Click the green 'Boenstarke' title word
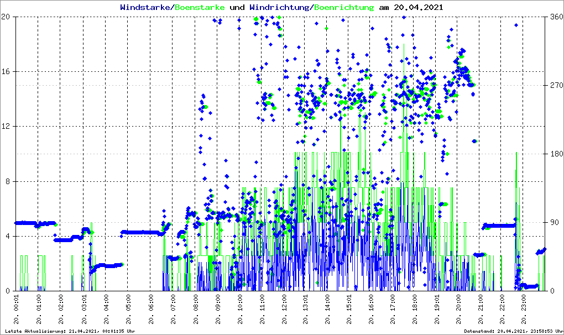Image resolution: width=564 pixels, height=335 pixels. coord(200,7)
